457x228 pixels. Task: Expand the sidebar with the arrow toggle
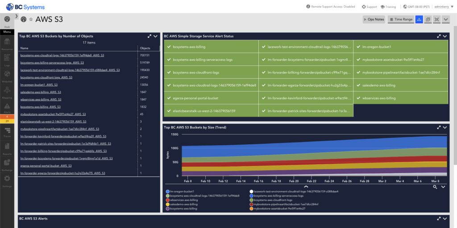[17, 16]
